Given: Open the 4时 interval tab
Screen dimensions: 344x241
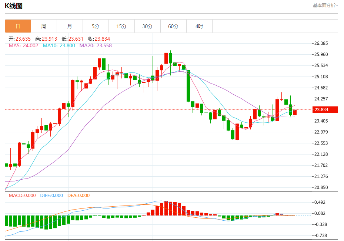Looking at the screenshot, I should point(199,26).
